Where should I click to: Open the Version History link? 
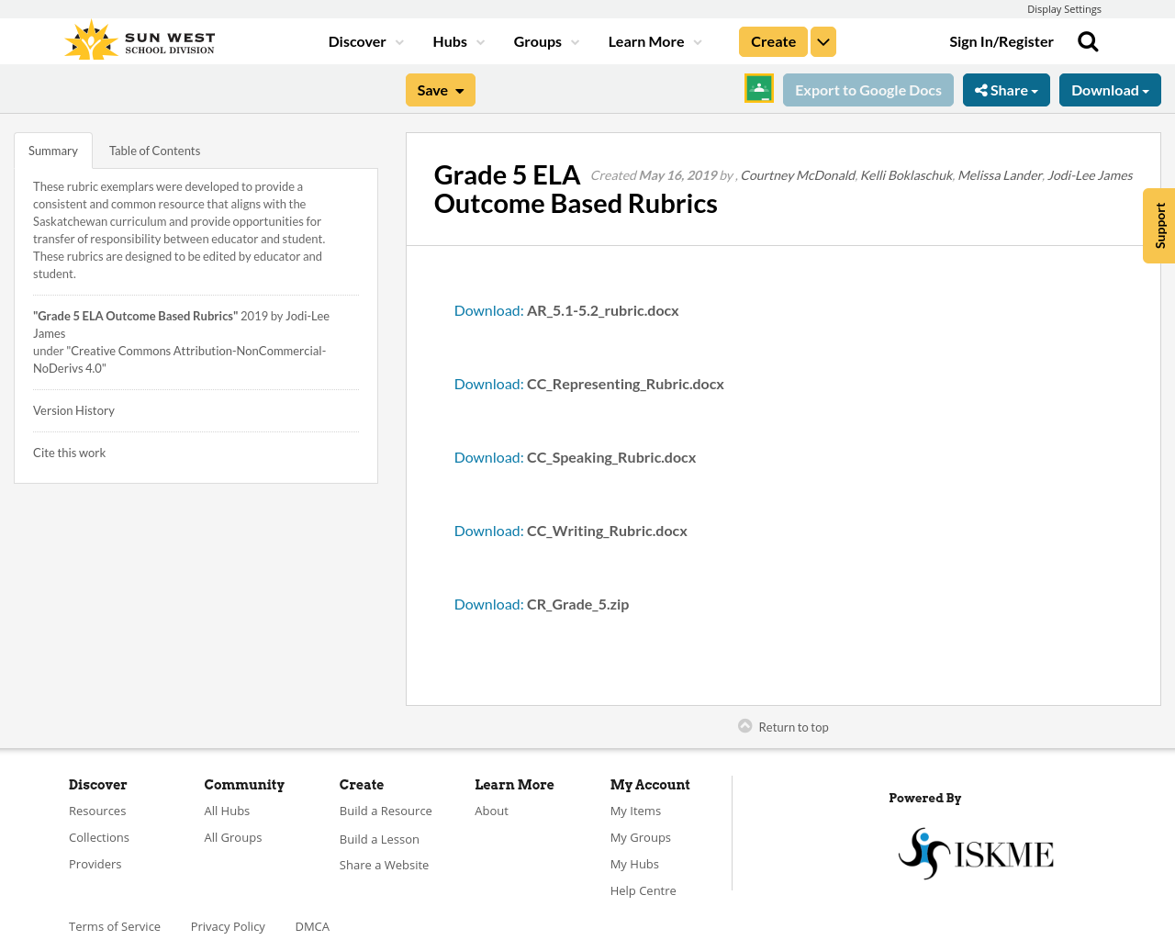point(73,409)
